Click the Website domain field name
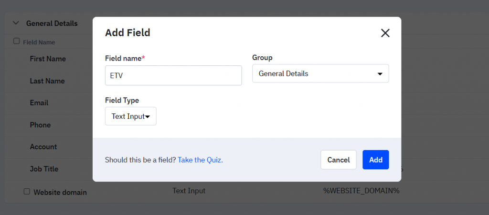The image size is (489, 215). (x=60, y=193)
